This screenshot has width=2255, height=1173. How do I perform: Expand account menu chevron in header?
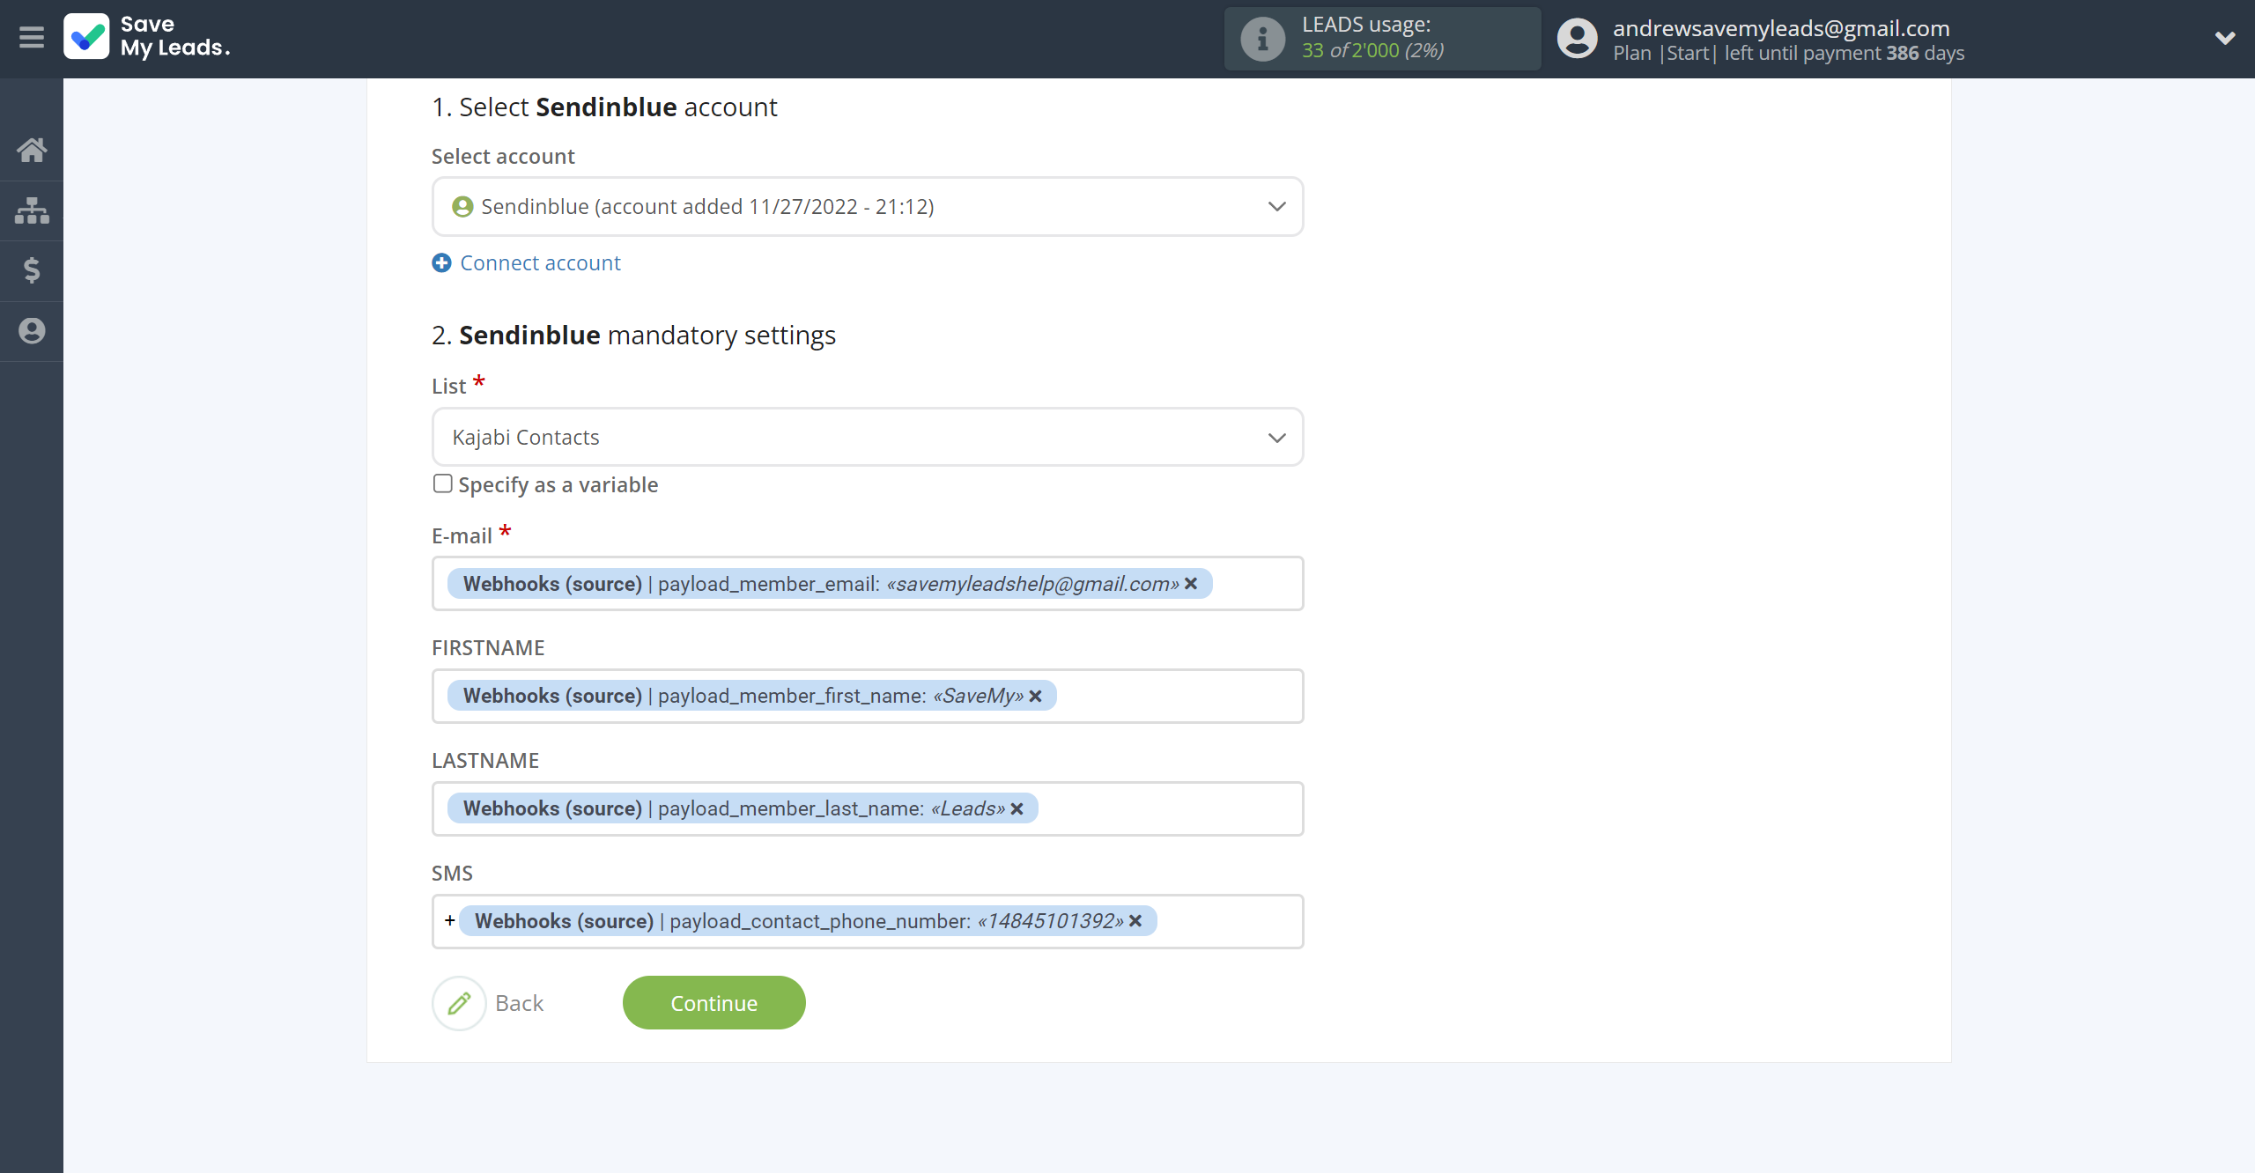click(2225, 38)
